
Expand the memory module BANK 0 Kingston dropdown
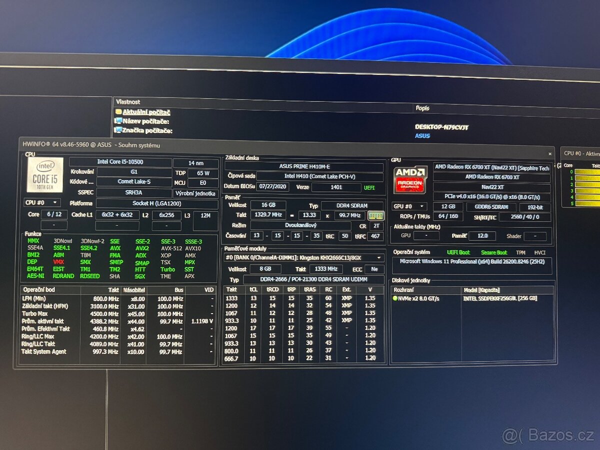click(304, 258)
